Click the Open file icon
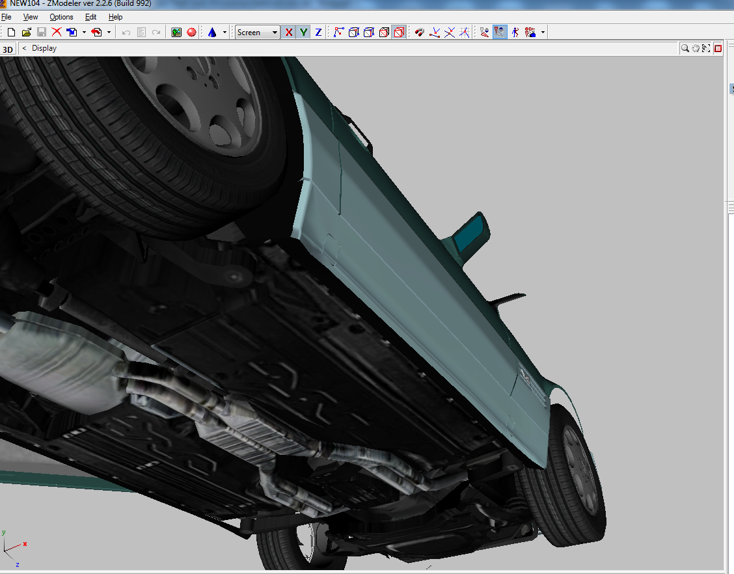The height and width of the screenshot is (574, 734). 26,31
